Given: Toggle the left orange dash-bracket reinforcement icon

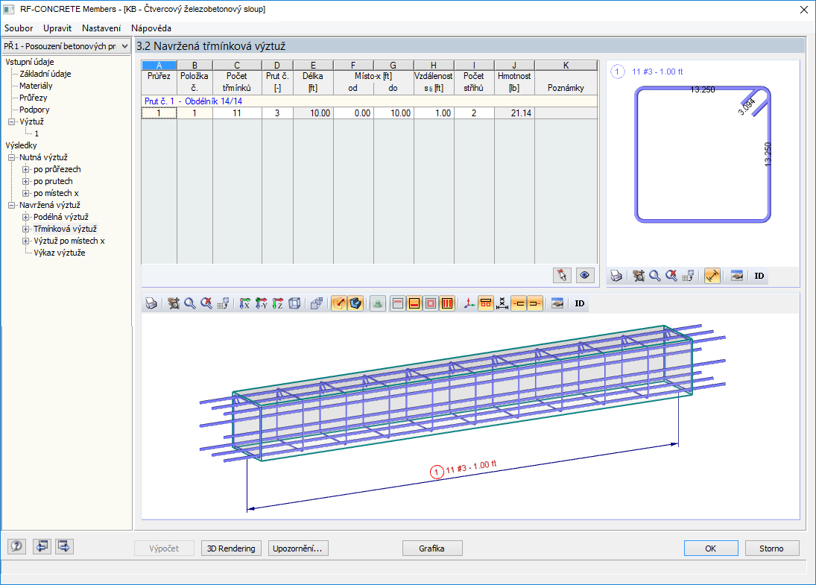Looking at the screenshot, I should pos(519,303).
